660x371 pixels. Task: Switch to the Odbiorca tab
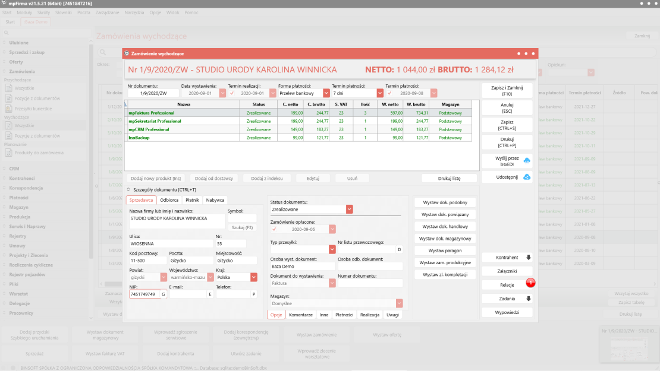point(169,200)
